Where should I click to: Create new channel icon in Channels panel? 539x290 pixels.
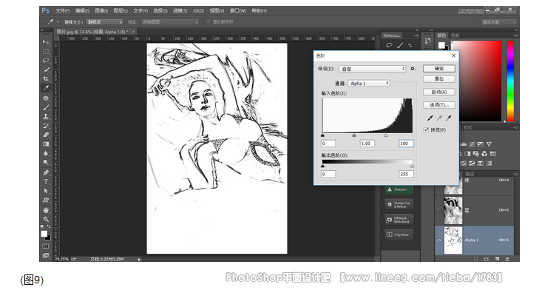497,259
